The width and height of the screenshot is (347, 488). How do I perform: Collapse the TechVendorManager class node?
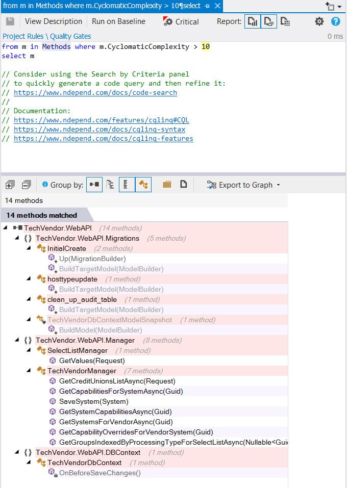(x=29, y=371)
